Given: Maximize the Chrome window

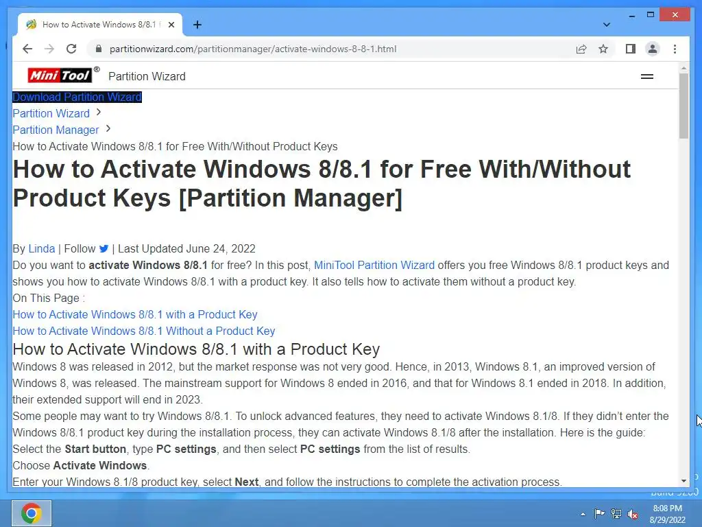Looking at the screenshot, I should click(651, 15).
